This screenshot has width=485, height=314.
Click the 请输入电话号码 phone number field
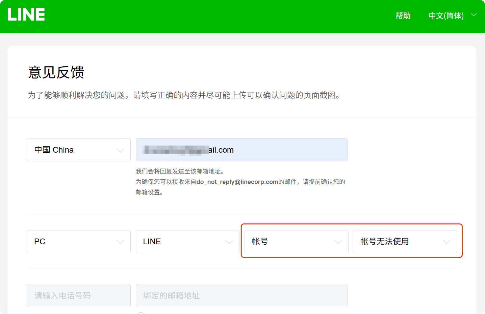(78, 295)
